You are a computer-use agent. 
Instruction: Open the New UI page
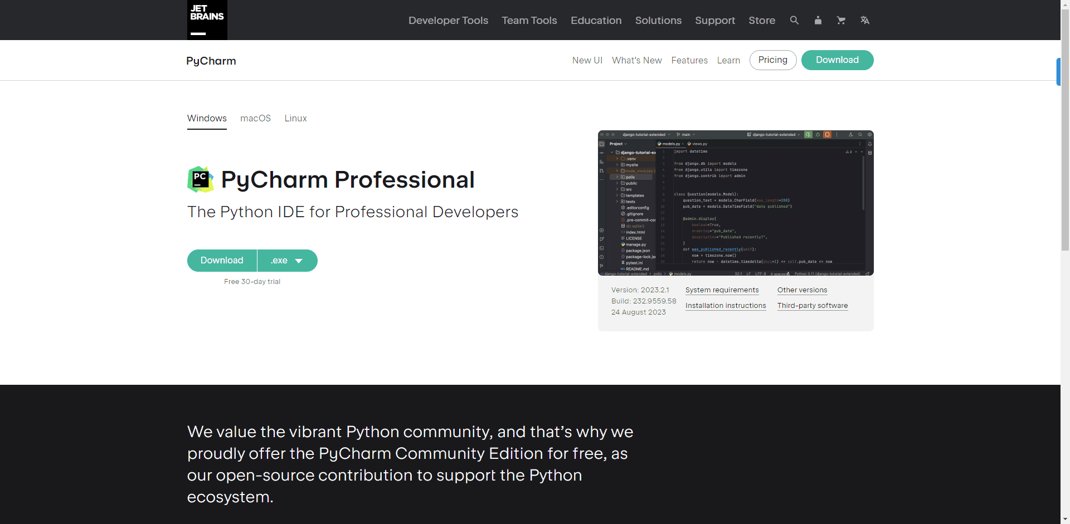(587, 60)
